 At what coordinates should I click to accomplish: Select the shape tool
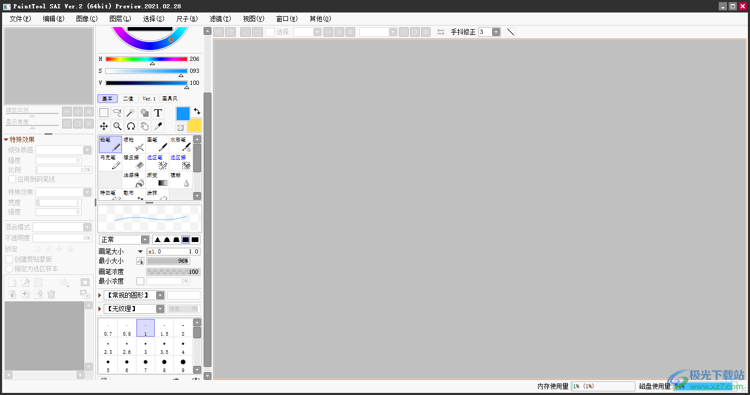point(145,112)
